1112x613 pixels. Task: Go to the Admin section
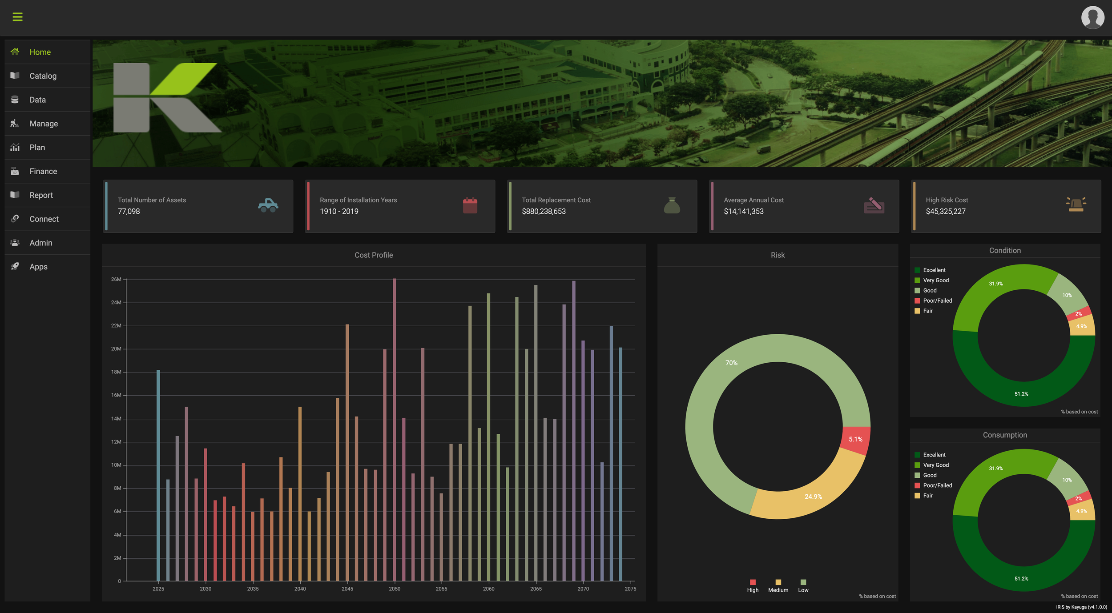[x=41, y=243]
